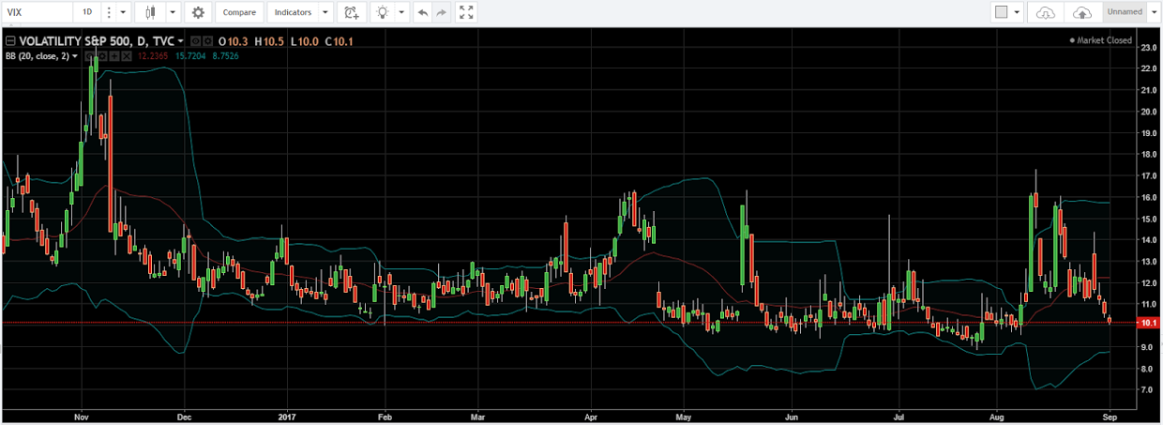This screenshot has width=1163, height=425.
Task: Create an alert with alarm clock icon
Action: (352, 12)
